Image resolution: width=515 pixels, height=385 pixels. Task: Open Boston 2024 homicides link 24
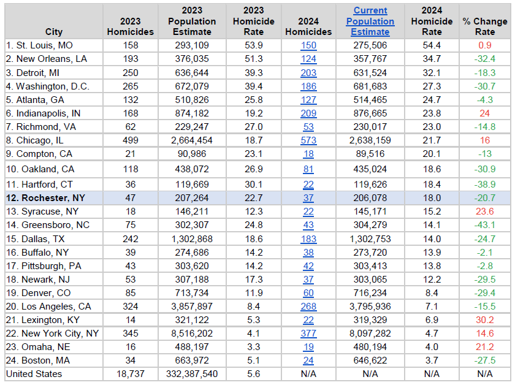[308, 360]
